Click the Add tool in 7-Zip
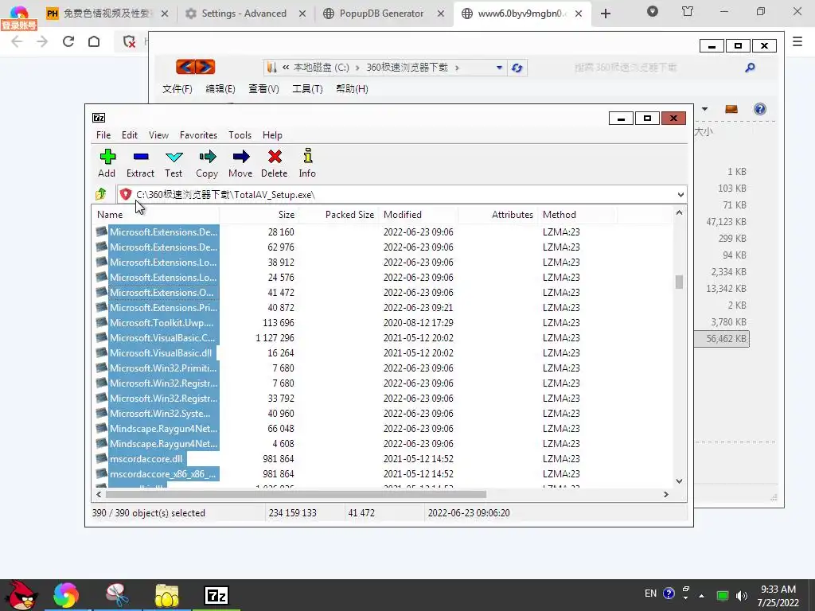Image resolution: width=815 pixels, height=611 pixels. pos(107,164)
